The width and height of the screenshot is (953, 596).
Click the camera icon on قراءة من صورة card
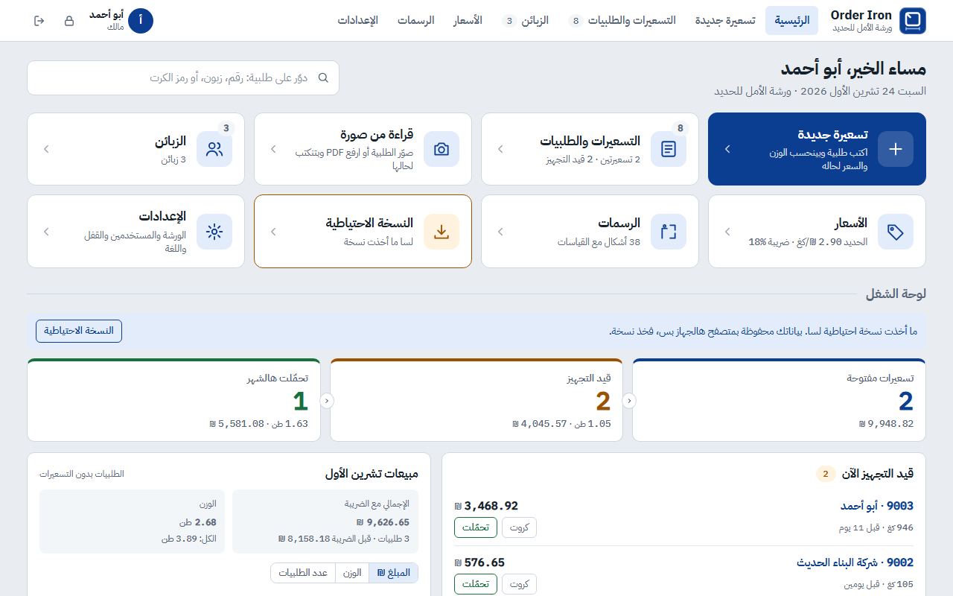pos(442,149)
